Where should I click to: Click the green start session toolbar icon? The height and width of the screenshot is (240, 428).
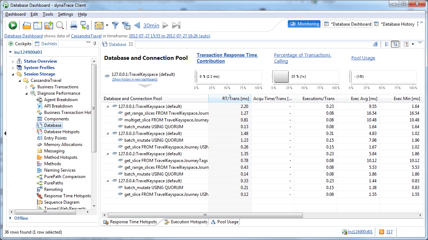[x=13, y=25]
